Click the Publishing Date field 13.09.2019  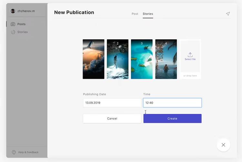coord(112,103)
